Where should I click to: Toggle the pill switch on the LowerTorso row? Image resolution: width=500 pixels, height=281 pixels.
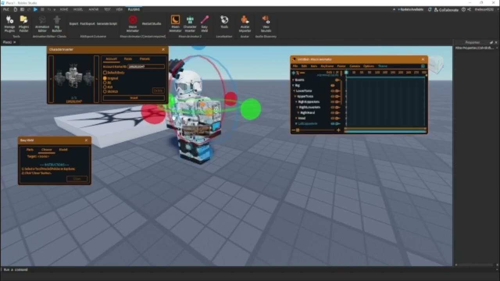(x=333, y=91)
